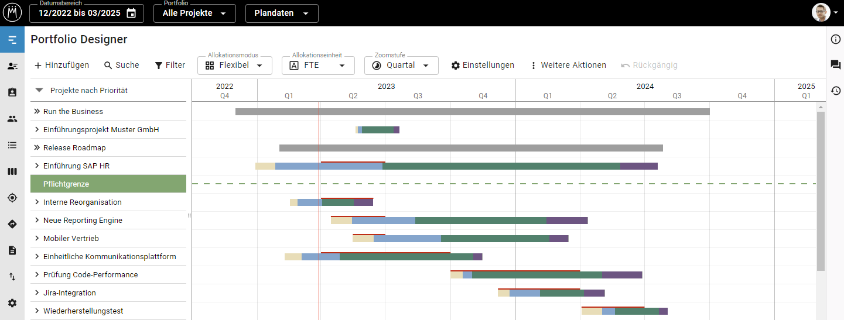The image size is (844, 320).
Task: Click green phase of Einführung SAP HR bar
Action: [501, 166]
